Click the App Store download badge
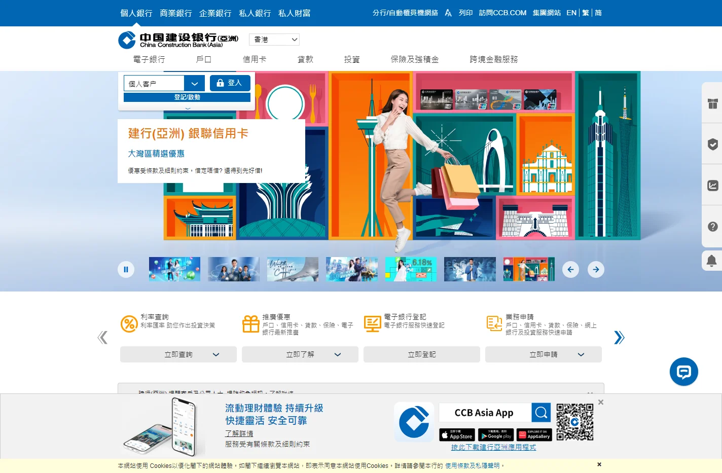Screen dimensions: 722x473 pyautogui.click(x=457, y=435)
